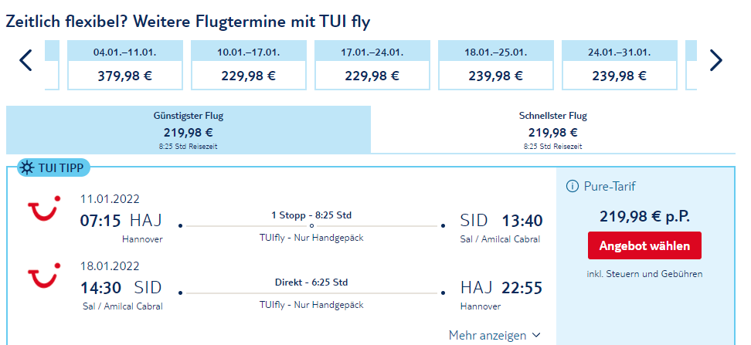Image resolution: width=751 pixels, height=345 pixels.
Task: Click Pure-Tarif label
Action: coord(610,186)
